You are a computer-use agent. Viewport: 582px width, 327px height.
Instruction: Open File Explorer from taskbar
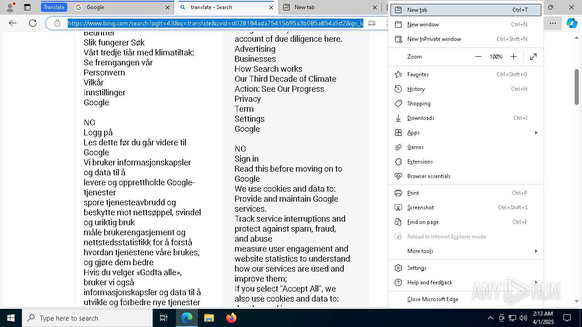[x=209, y=318]
